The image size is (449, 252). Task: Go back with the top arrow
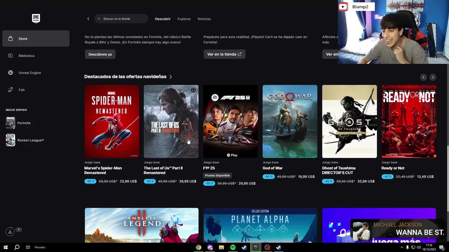tap(88, 19)
